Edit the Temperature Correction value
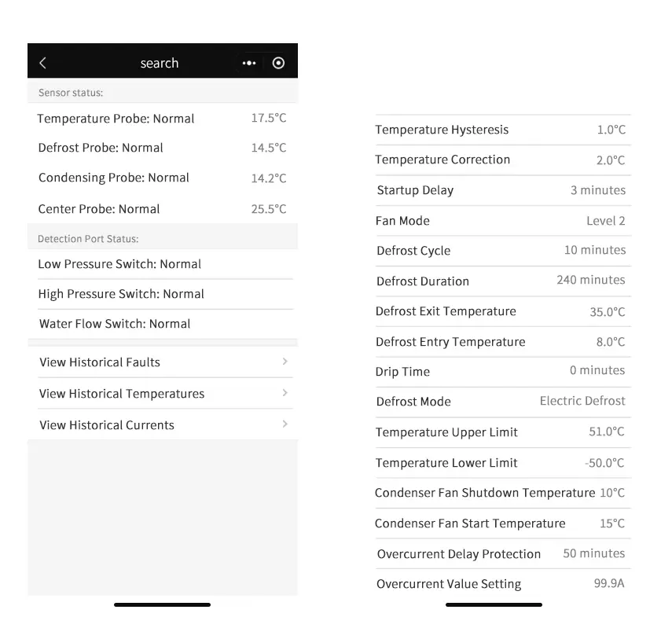This screenshot has width=672, height=639. click(x=611, y=160)
